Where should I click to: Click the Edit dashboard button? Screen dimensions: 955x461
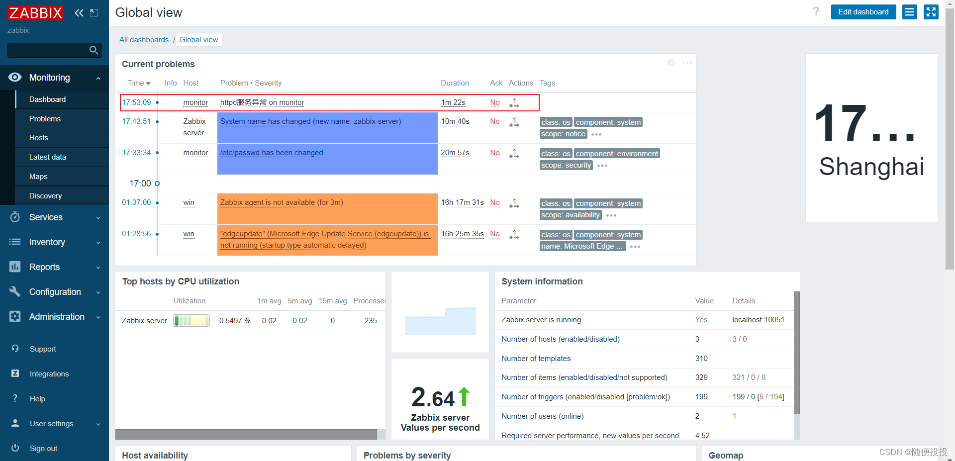(x=863, y=12)
